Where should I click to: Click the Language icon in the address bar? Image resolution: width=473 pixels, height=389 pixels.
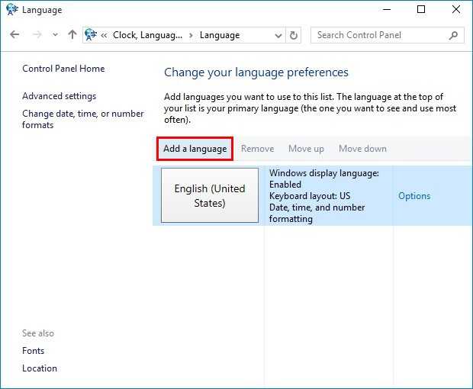click(91, 34)
